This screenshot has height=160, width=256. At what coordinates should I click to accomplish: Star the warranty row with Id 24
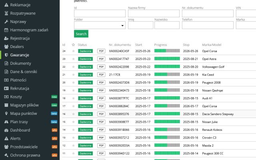click(73, 51)
